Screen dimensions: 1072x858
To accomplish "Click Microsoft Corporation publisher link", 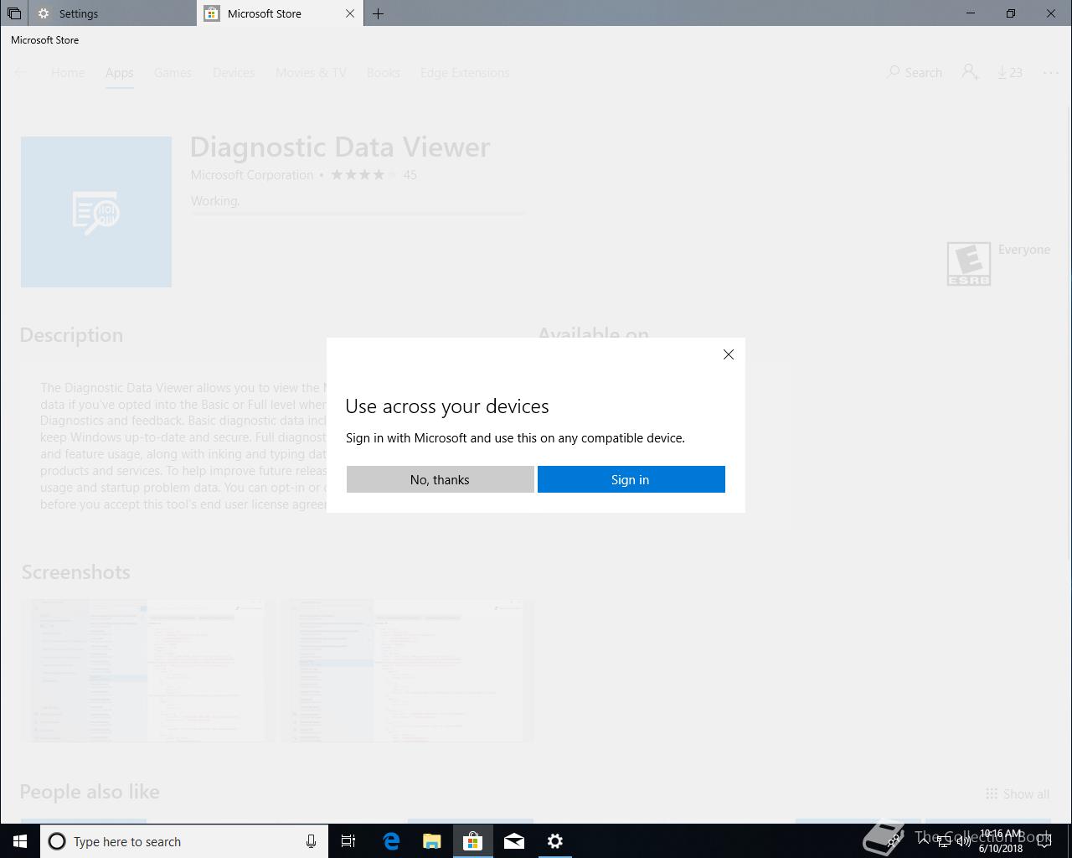I will tap(251, 175).
